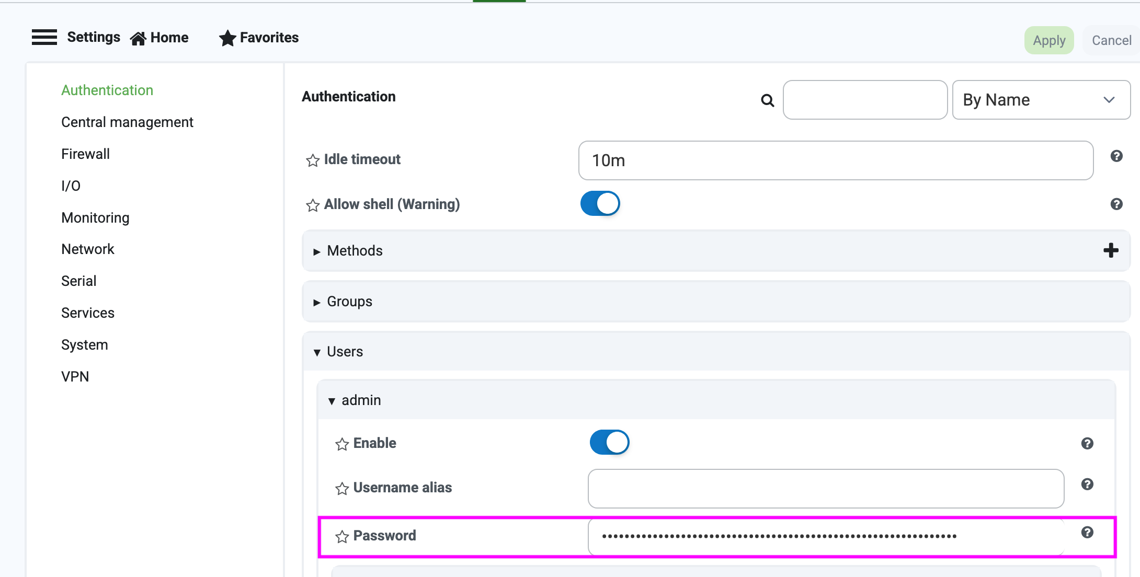
Task: Open the hamburger menu icon
Action: point(44,38)
